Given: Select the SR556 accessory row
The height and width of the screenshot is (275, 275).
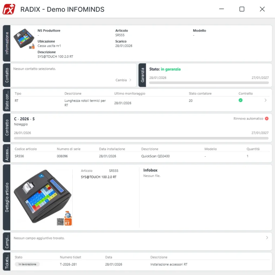Looking at the screenshot, I should coord(19,156).
